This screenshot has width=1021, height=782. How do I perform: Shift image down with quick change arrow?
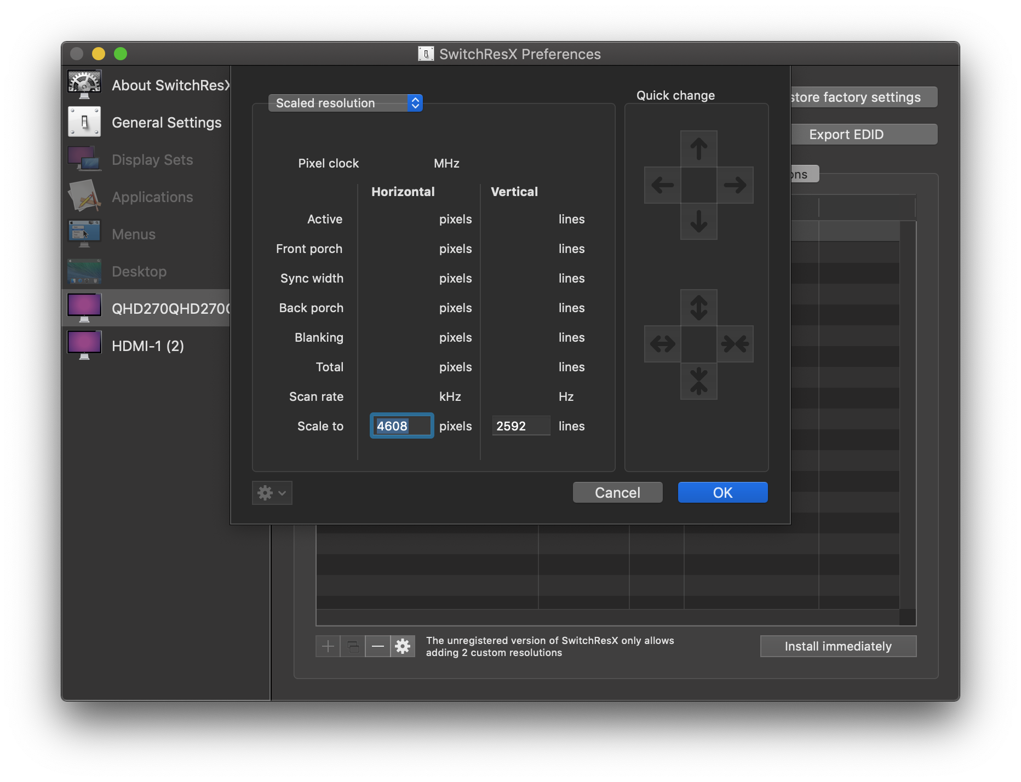click(698, 221)
